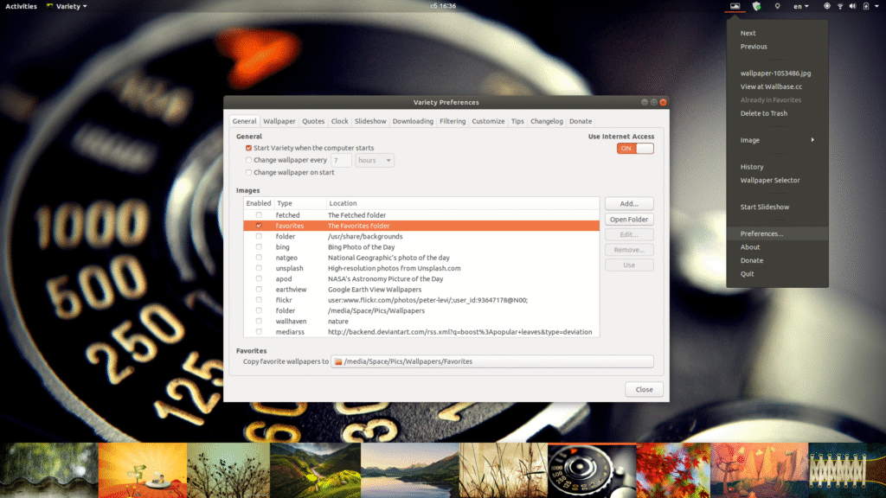Click the battery status icon
Image resolution: width=886 pixels, height=498 pixels.
(866, 6)
